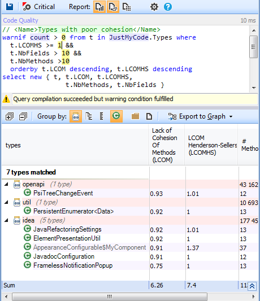Viewport: 260px width, 301px height.
Task: Click into the query code editor at LCOMHS line
Action: [42, 45]
